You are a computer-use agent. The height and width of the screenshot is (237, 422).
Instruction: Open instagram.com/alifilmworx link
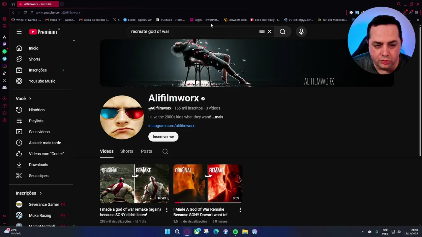pos(171,126)
